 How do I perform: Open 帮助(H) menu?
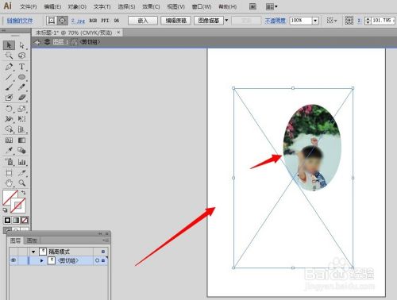(x=228, y=6)
